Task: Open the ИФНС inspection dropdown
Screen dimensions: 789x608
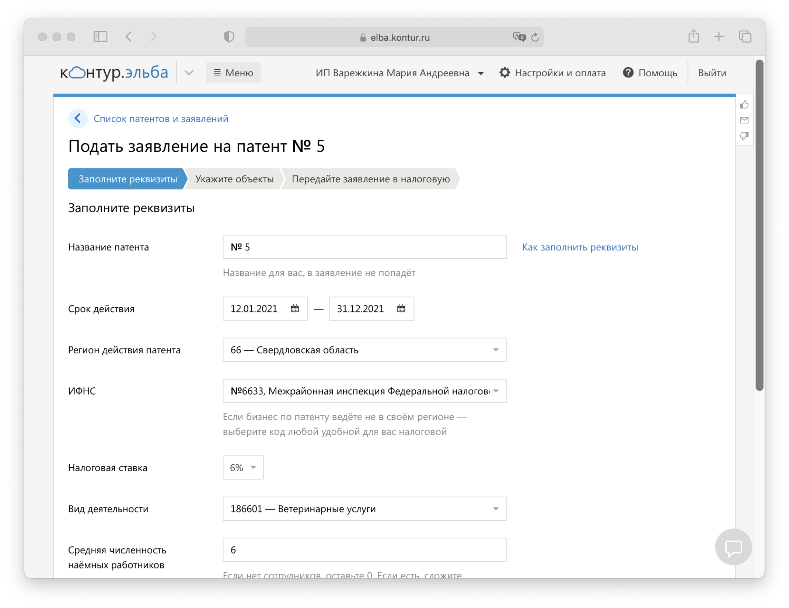Action: [x=364, y=391]
